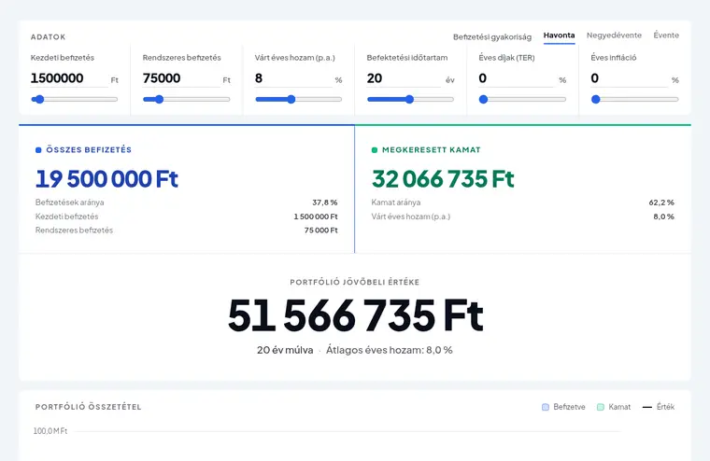Click the PORTFÓLIÓ ÖSSZETÉTEL heading

point(89,407)
